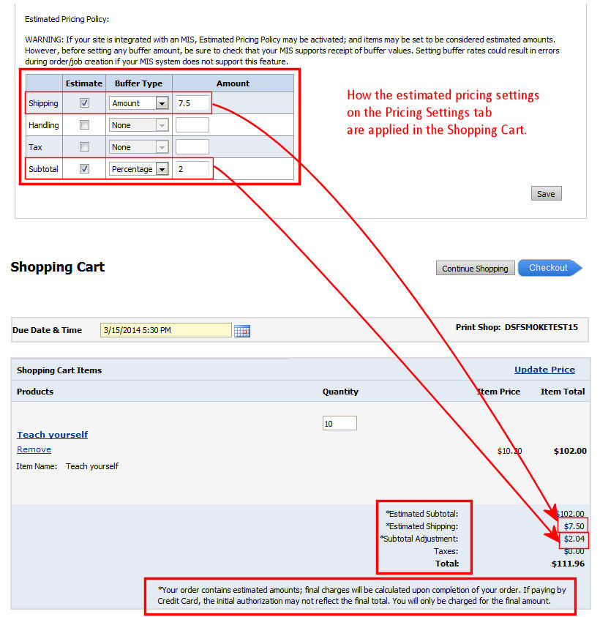
Task: Uncheck the Subtotal estimate checkbox
Action: pos(84,169)
